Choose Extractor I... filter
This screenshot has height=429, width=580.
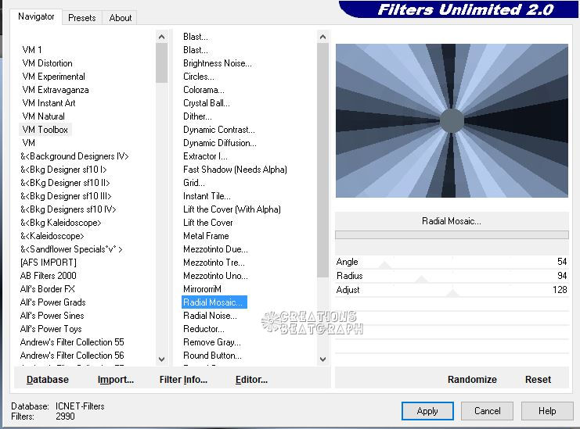pyautogui.click(x=205, y=156)
